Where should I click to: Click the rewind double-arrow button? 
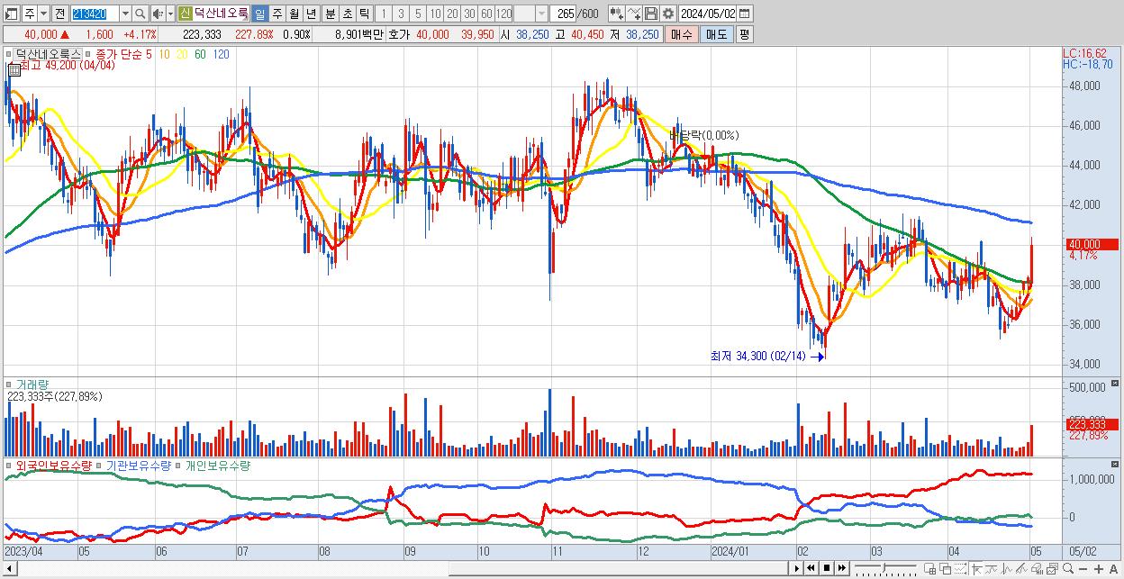(811, 568)
